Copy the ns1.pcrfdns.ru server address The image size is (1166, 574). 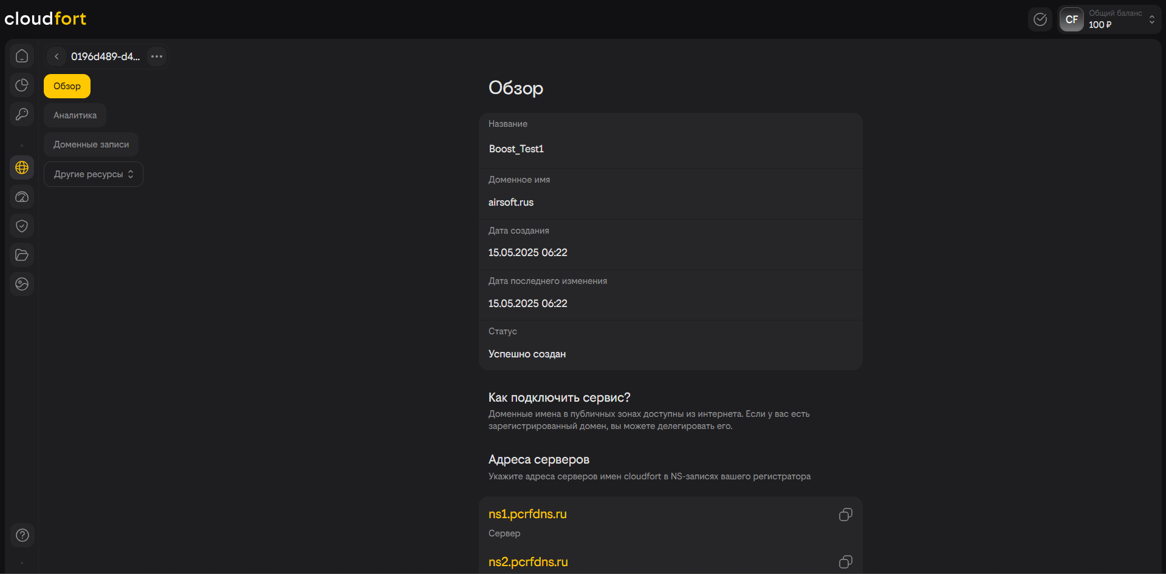tap(845, 515)
